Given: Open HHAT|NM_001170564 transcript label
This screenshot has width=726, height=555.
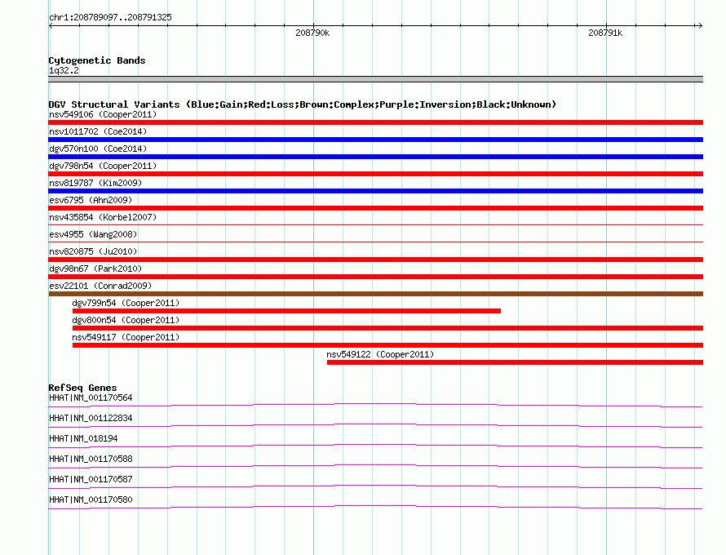Looking at the screenshot, I should [x=91, y=398].
